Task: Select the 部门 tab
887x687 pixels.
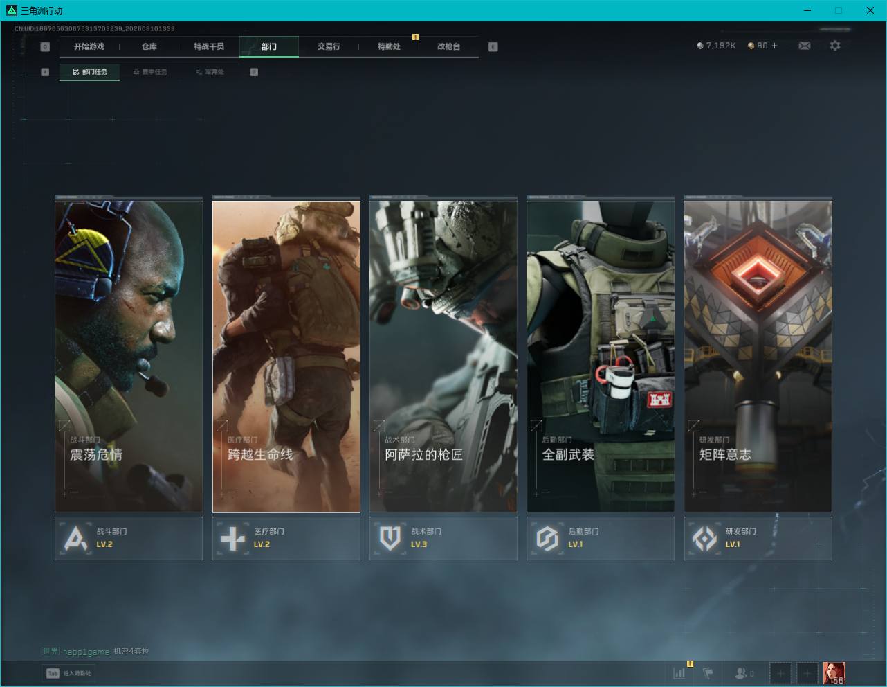Action: [x=269, y=46]
